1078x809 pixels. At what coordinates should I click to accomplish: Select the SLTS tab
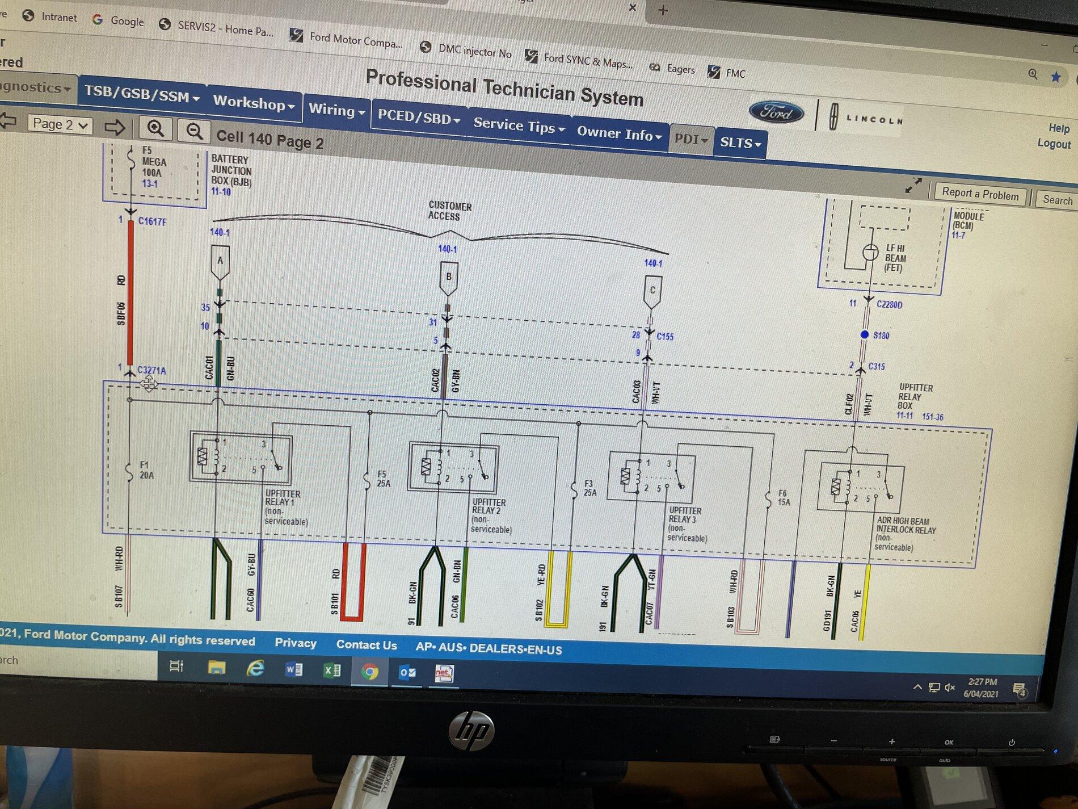[740, 142]
